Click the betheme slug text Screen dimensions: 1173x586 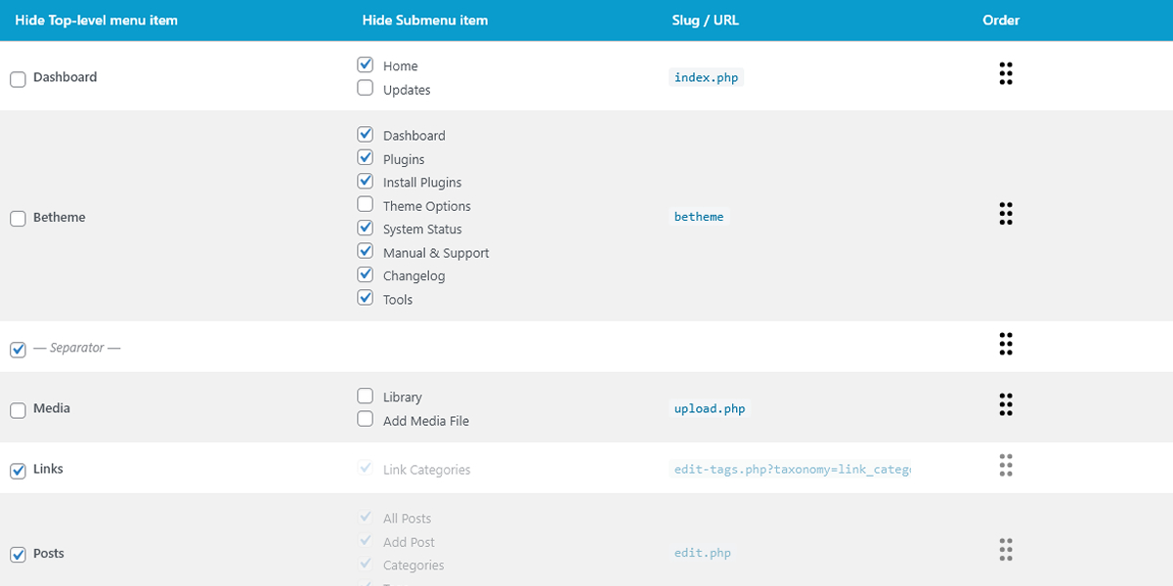699,217
